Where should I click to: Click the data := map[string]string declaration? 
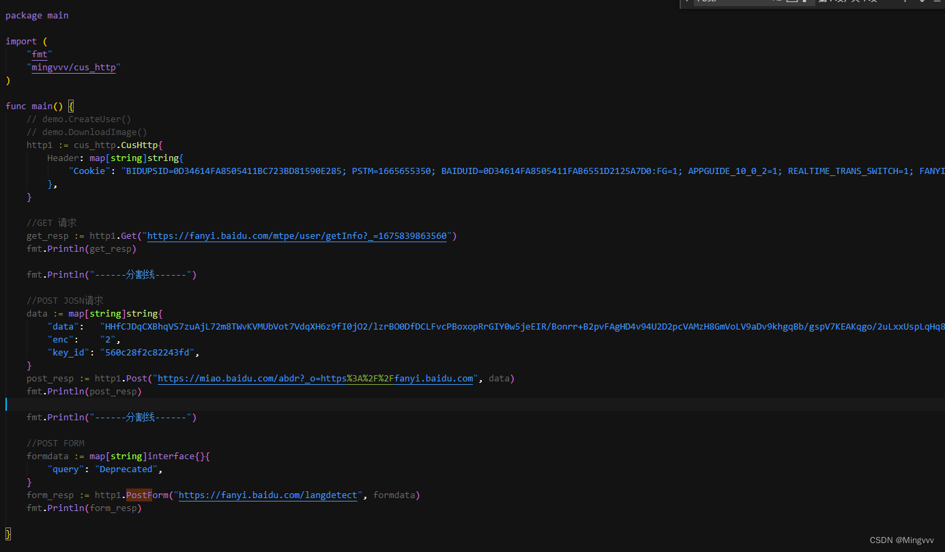pyautogui.click(x=95, y=314)
